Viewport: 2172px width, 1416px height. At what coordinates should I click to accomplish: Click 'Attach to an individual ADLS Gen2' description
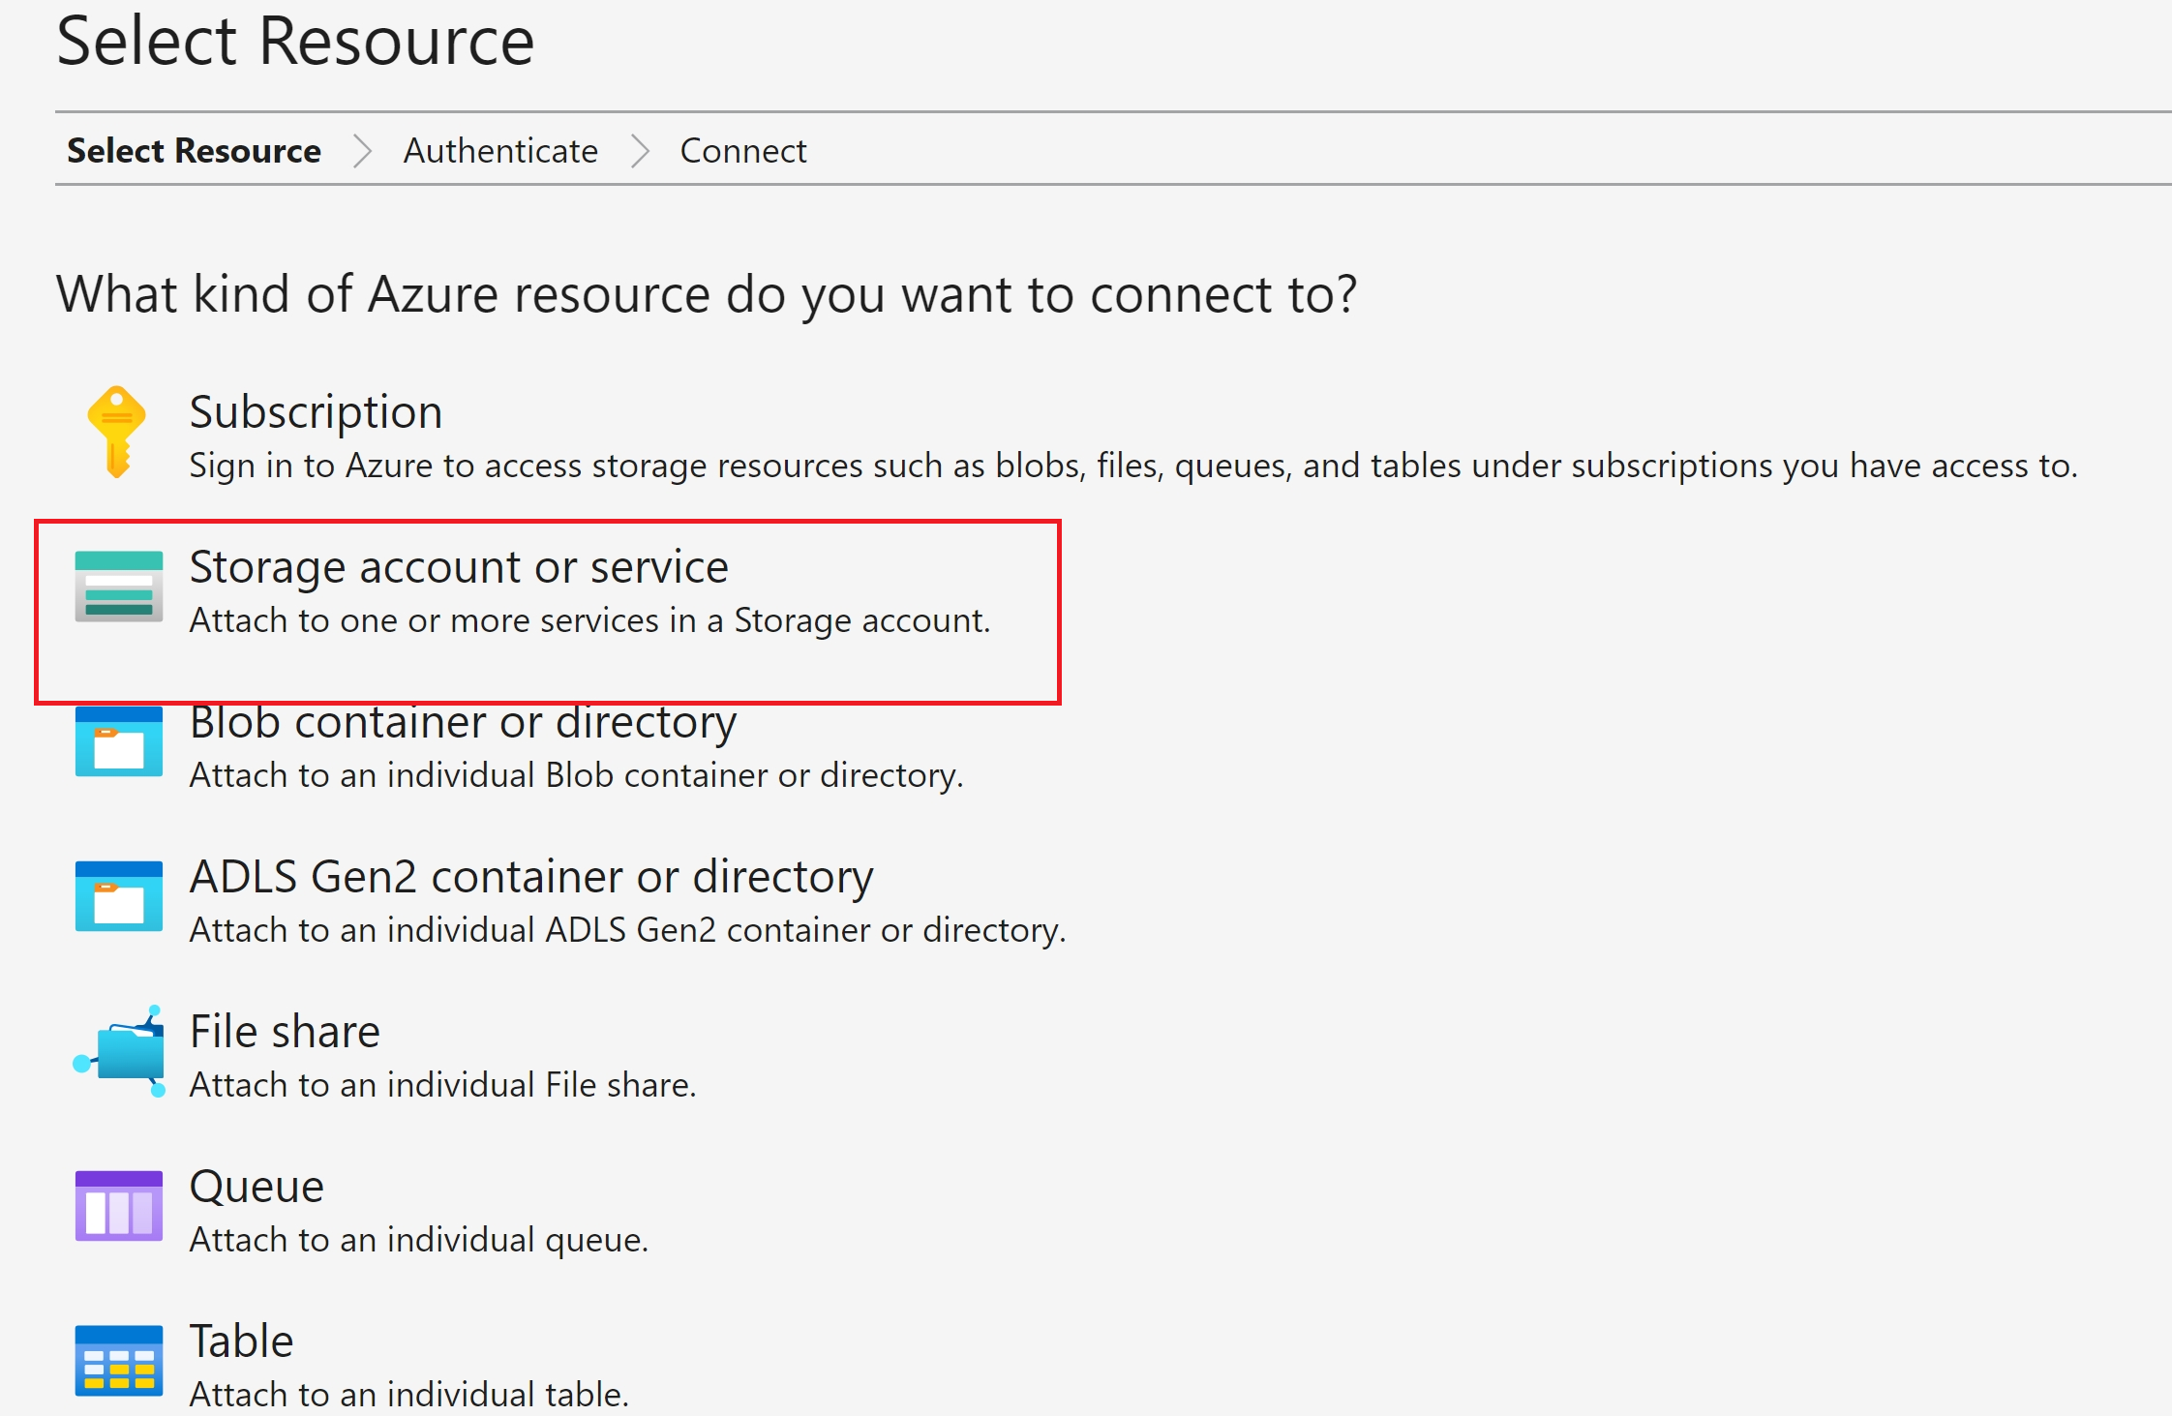click(x=627, y=930)
